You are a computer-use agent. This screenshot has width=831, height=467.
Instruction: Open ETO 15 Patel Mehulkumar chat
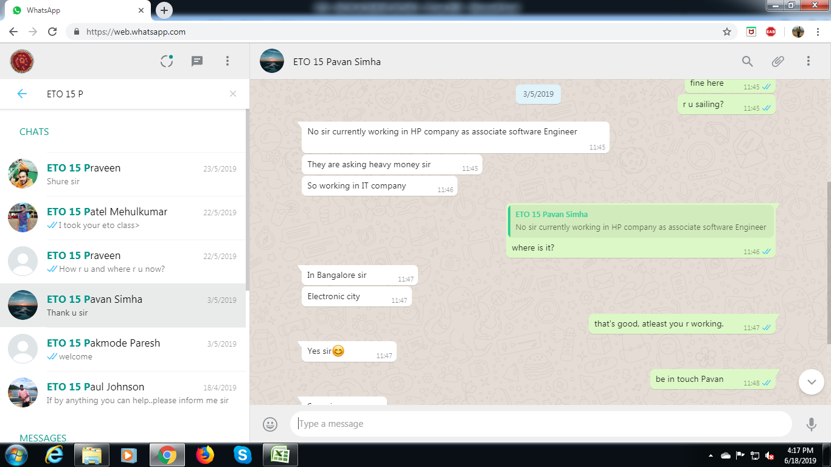click(123, 218)
